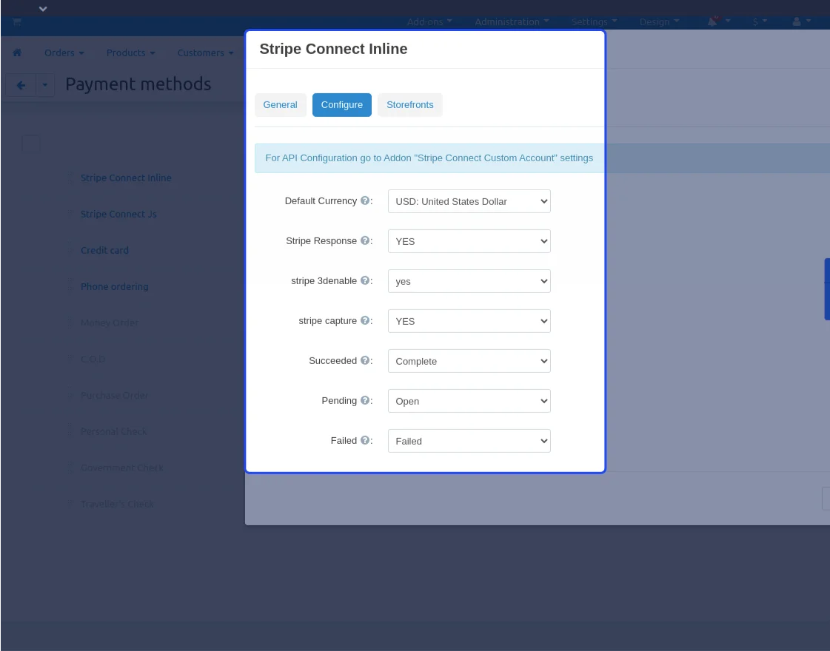The image size is (830, 651).
Task: Open Traveller's Check payment method
Action: pos(117,504)
